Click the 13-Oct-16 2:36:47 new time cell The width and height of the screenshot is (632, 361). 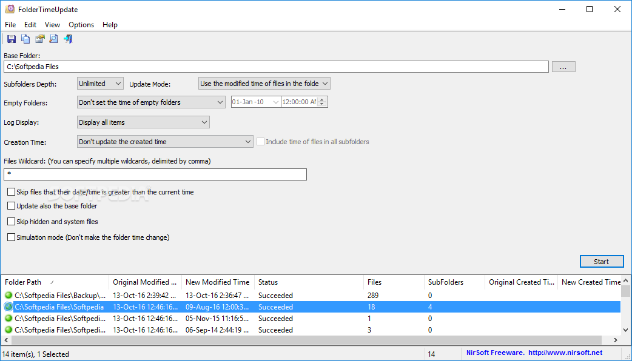click(217, 296)
